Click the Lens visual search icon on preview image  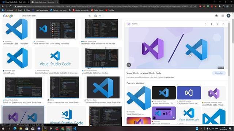129,65
